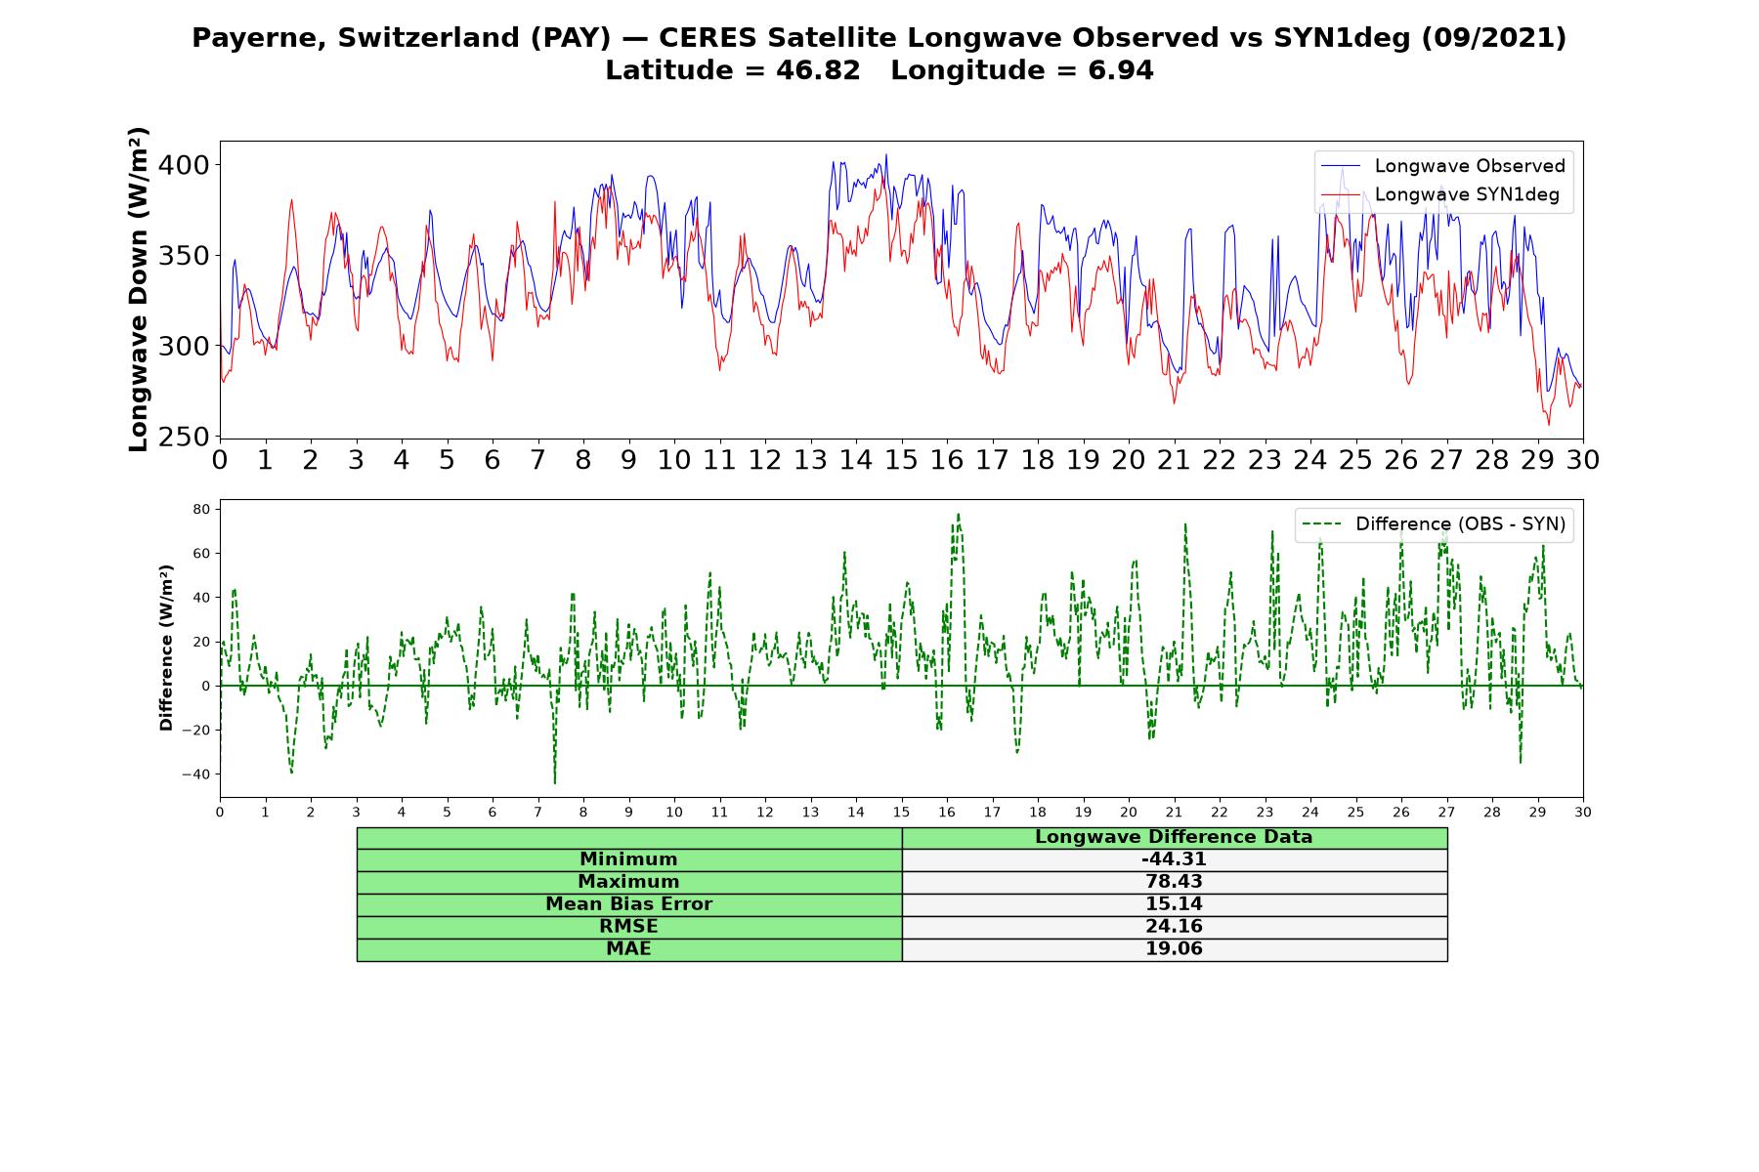This screenshot has height=1172, width=1759.
Task: Click the green dashed legend swatch
Action: pyautogui.click(x=1322, y=524)
